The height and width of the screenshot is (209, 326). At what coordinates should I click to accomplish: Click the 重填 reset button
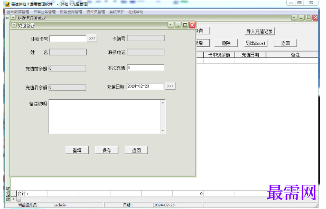pyautogui.click(x=77, y=150)
